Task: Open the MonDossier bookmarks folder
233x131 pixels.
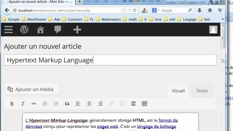Action: pyautogui.click(x=34, y=19)
